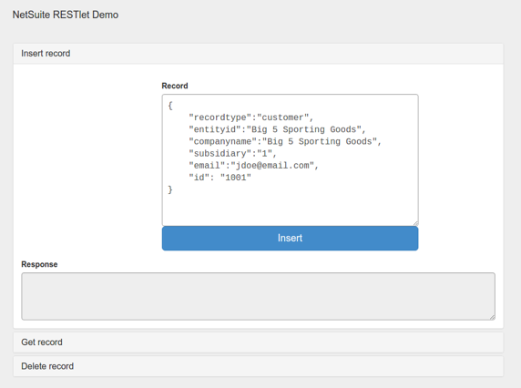The width and height of the screenshot is (521, 388).
Task: Click empty space below the JSON text
Action: tap(290, 209)
